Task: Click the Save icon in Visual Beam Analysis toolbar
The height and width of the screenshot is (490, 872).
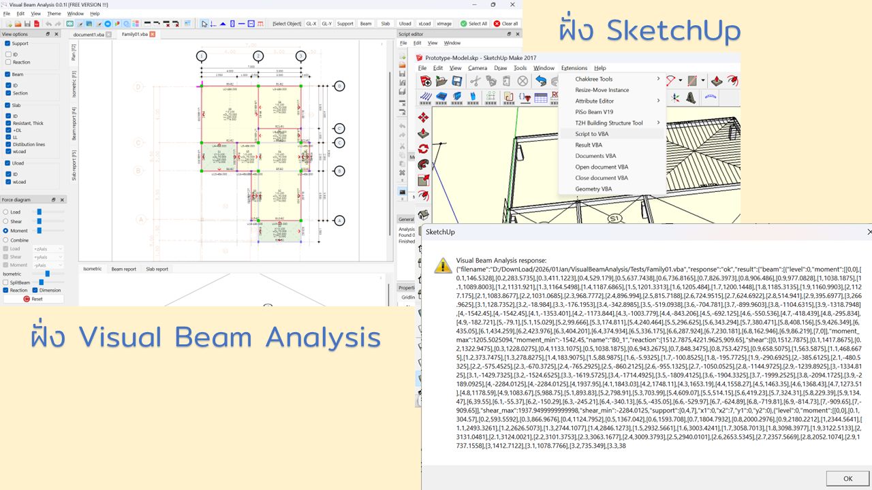Action: pos(27,24)
